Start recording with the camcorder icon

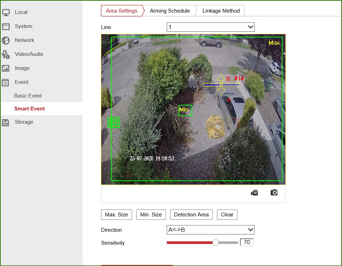coord(254,193)
